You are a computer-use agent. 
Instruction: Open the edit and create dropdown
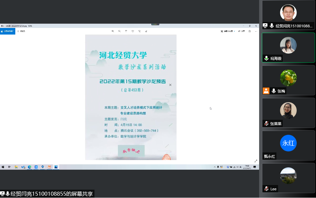pos(228,31)
